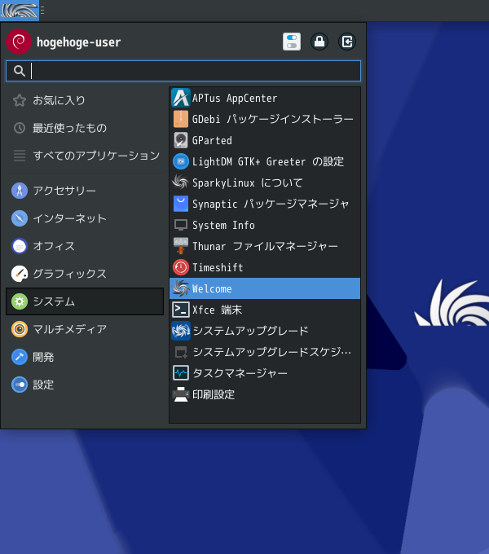Screen dimensions: 489x554
Task: Open the 開発 development category
Action: (x=85, y=357)
